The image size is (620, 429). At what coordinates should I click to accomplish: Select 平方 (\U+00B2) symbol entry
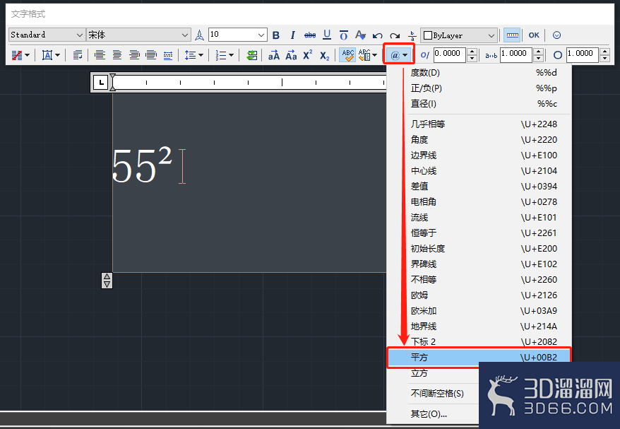click(x=479, y=358)
